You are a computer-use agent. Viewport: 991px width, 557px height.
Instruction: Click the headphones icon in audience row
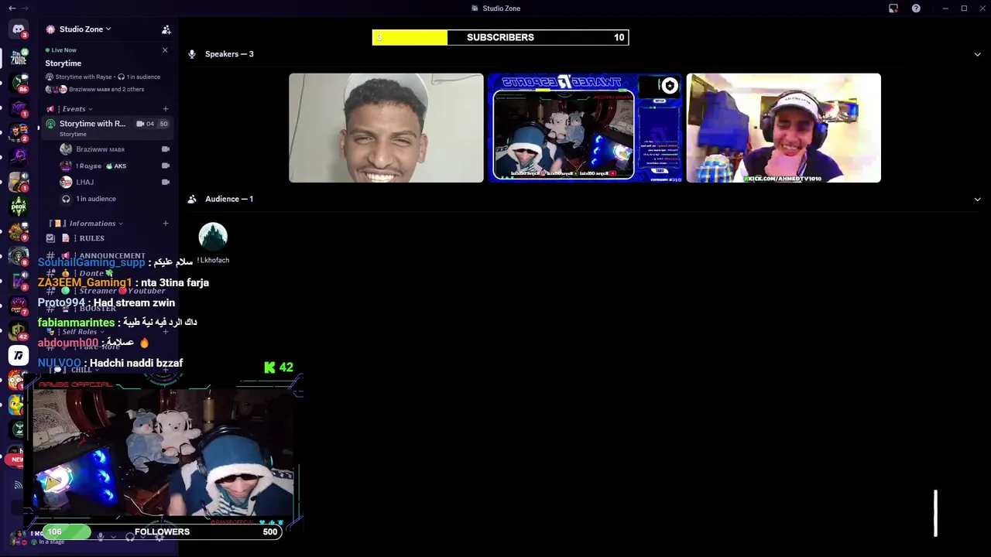pyautogui.click(x=66, y=199)
